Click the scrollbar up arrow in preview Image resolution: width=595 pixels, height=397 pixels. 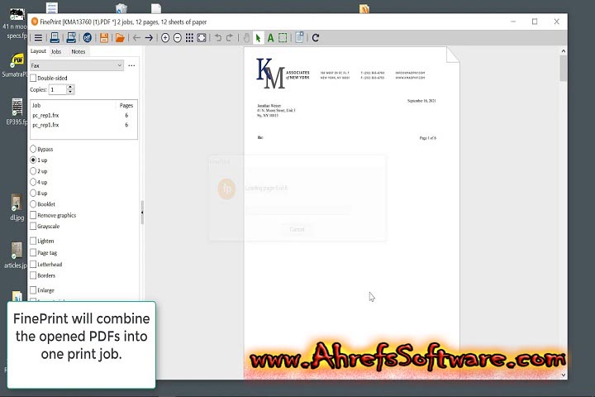point(564,51)
